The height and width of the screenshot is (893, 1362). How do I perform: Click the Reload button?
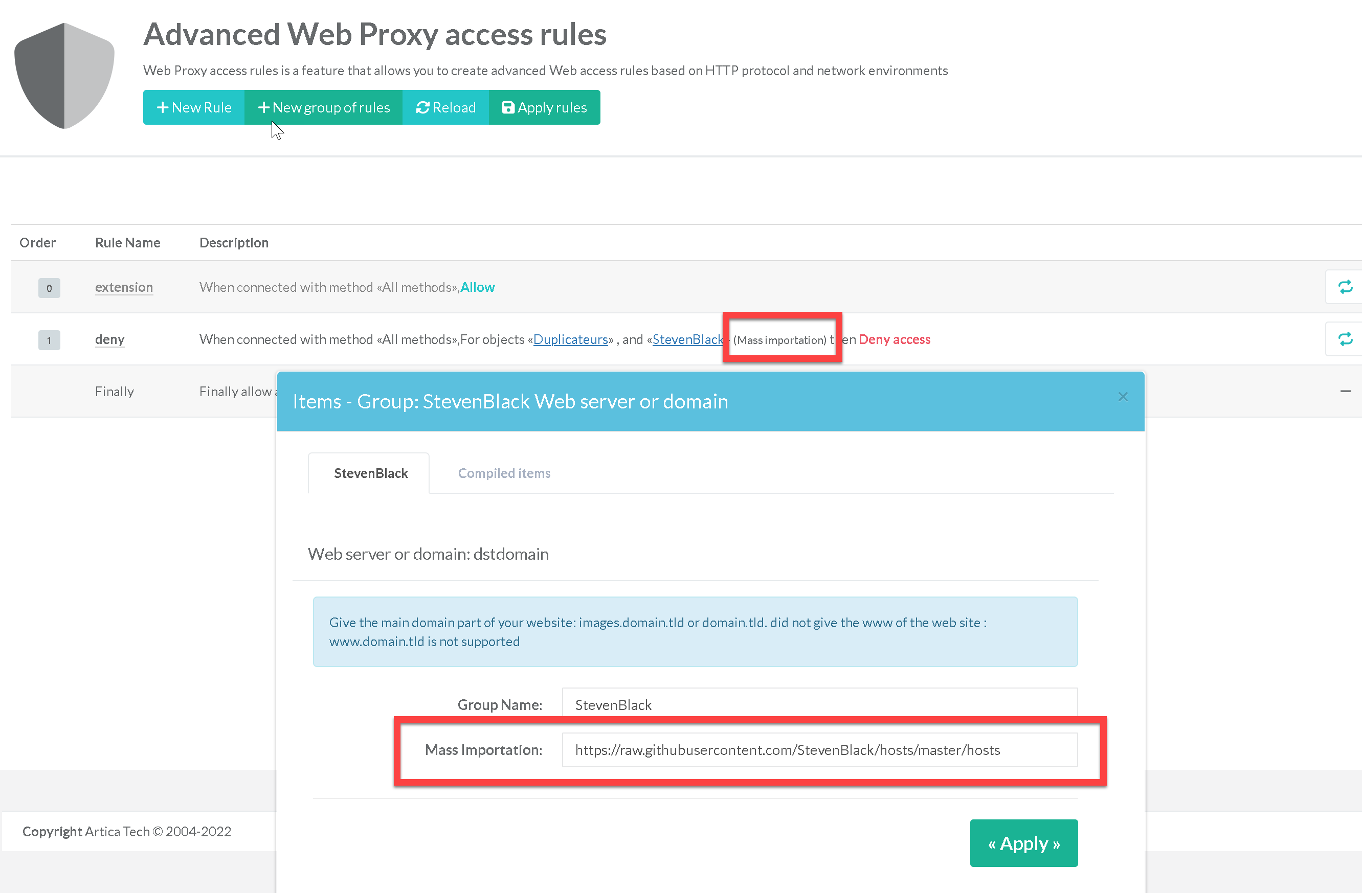pyautogui.click(x=446, y=107)
